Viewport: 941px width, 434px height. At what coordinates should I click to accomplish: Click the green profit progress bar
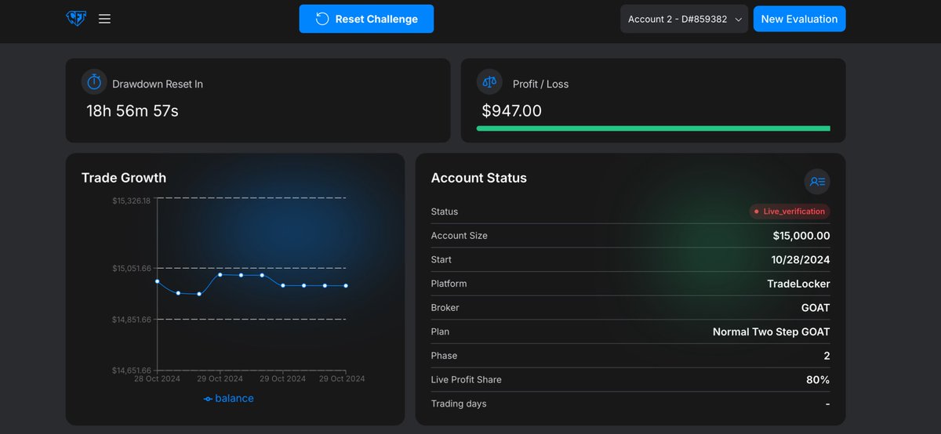[653, 128]
